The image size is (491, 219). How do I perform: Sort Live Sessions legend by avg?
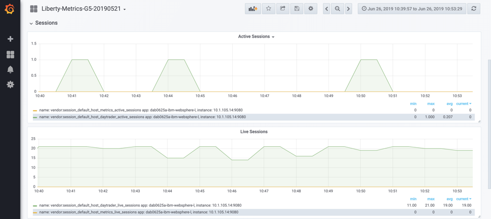[x=450, y=199]
